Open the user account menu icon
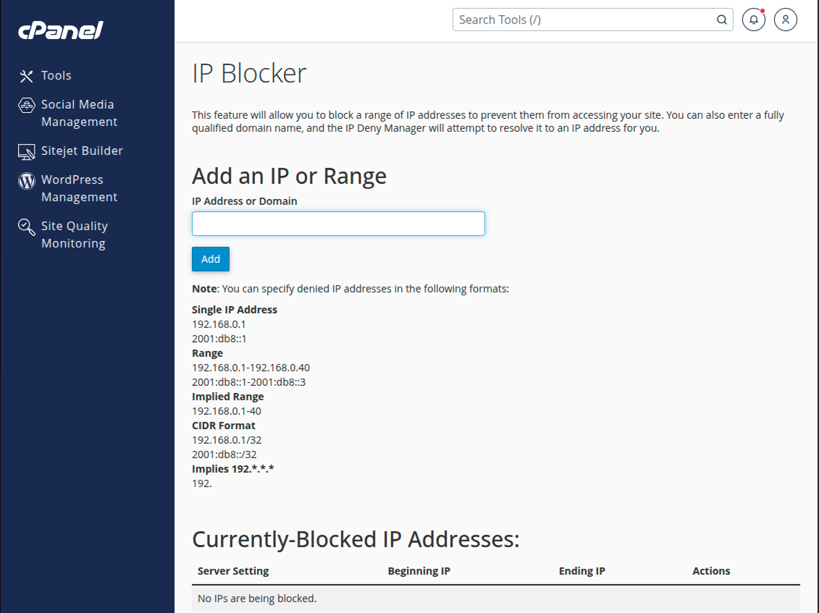Viewport: 819px width, 613px height. click(786, 20)
